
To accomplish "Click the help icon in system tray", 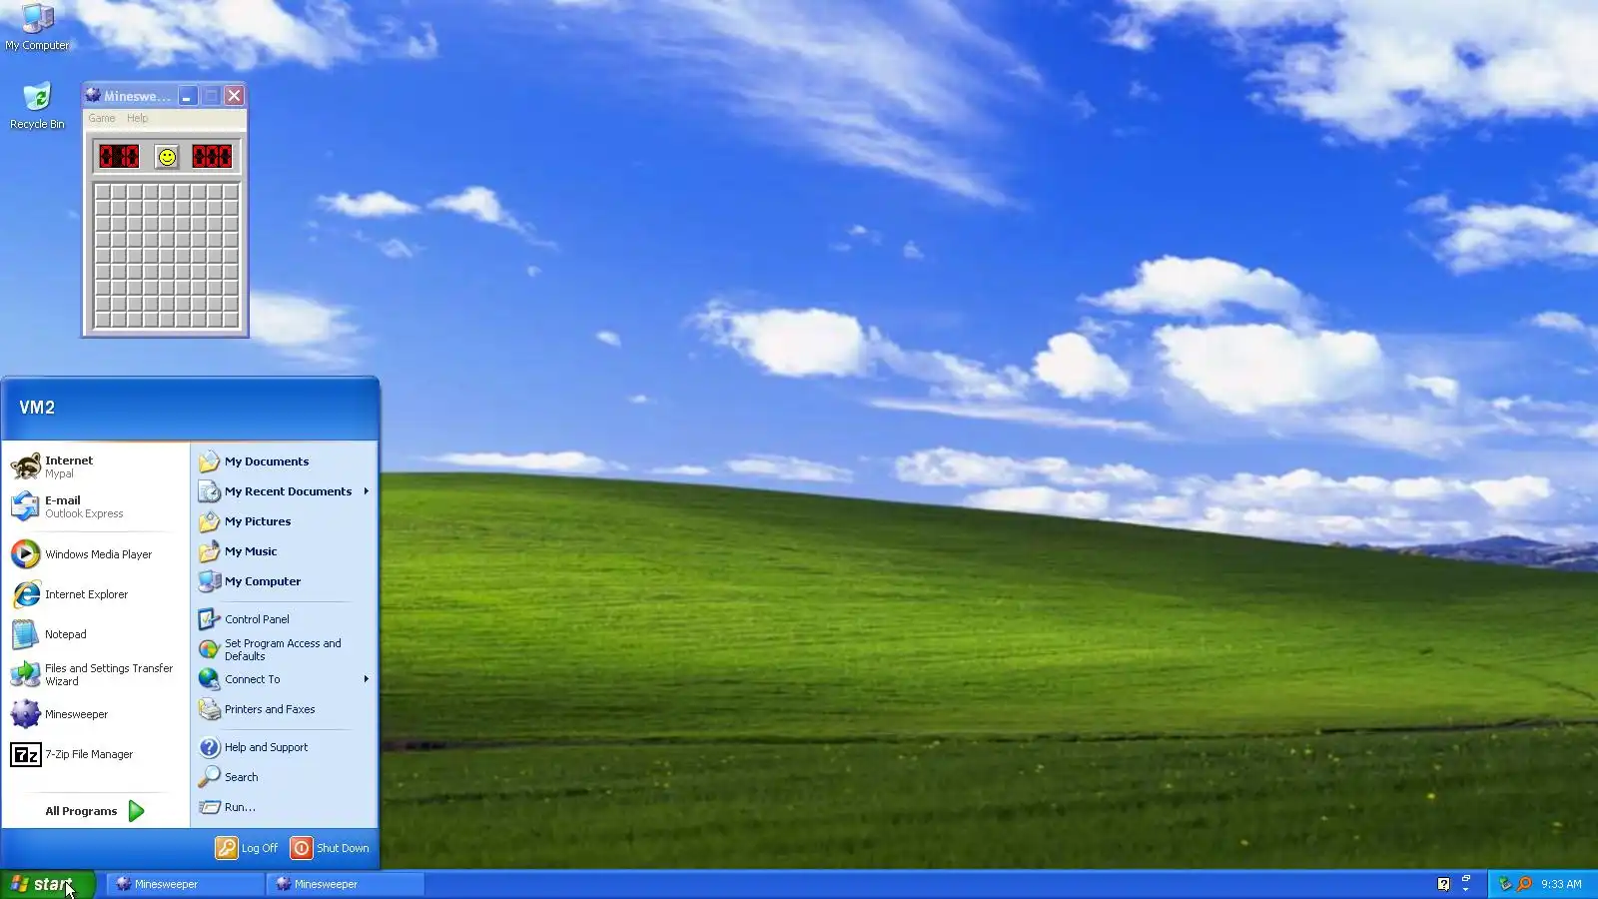I will [1443, 884].
